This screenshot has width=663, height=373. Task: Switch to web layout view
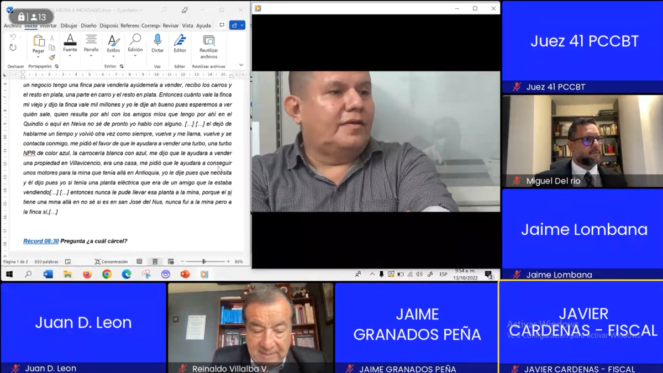point(171,261)
